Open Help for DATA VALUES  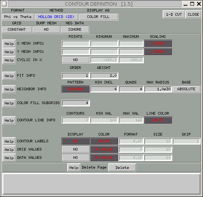[x=9, y=158]
